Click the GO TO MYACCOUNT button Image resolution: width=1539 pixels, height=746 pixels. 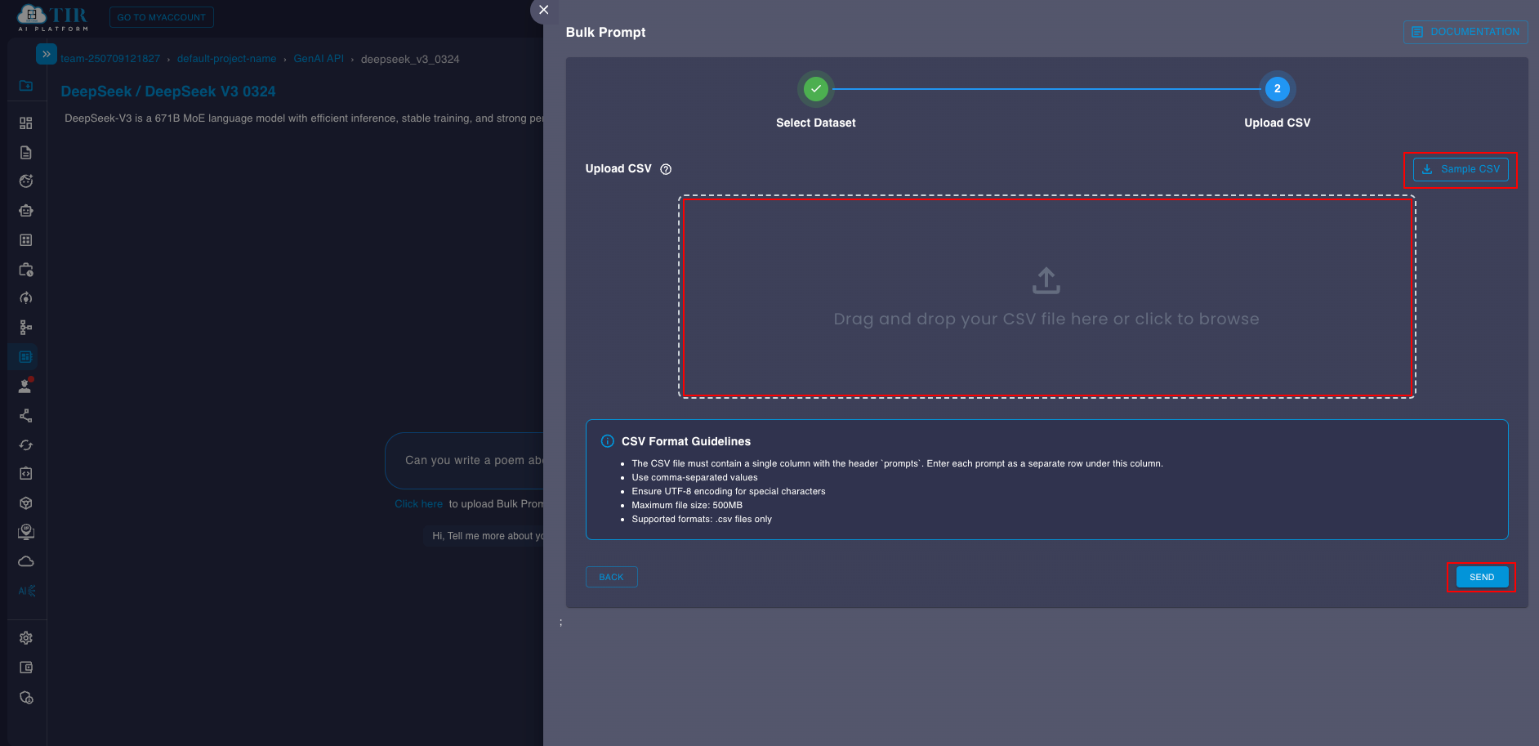tap(162, 17)
